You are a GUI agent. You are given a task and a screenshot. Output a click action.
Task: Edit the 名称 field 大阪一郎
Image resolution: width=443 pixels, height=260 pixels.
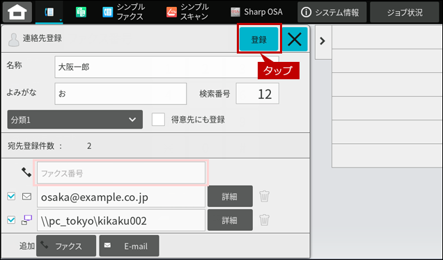pyautogui.click(x=166, y=67)
